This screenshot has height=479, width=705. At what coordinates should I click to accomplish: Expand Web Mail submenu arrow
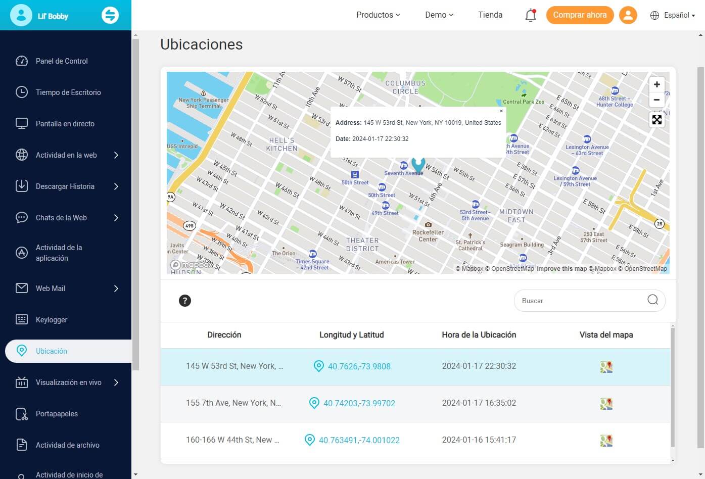click(116, 289)
